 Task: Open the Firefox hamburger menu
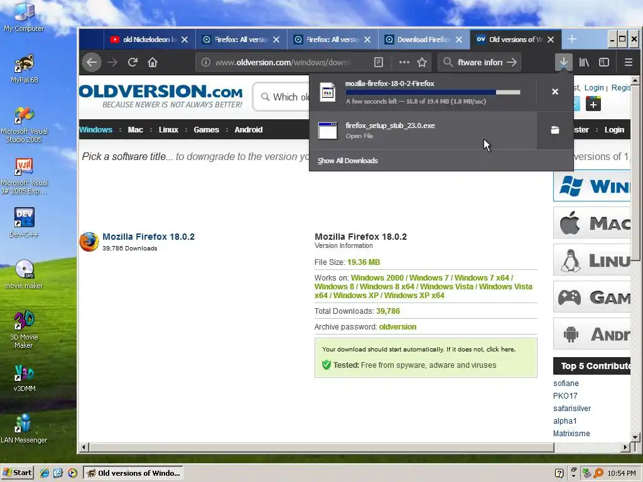(628, 62)
